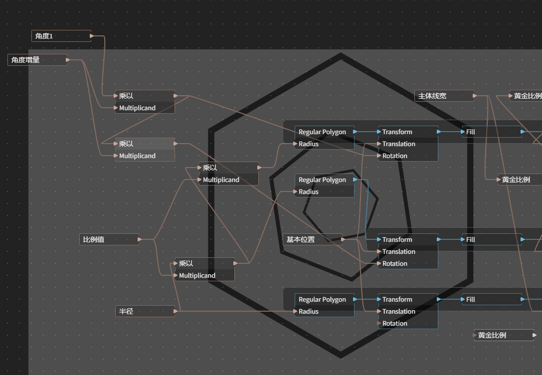
Task: Click output connector of 主体线宽 node
Action: (475, 96)
